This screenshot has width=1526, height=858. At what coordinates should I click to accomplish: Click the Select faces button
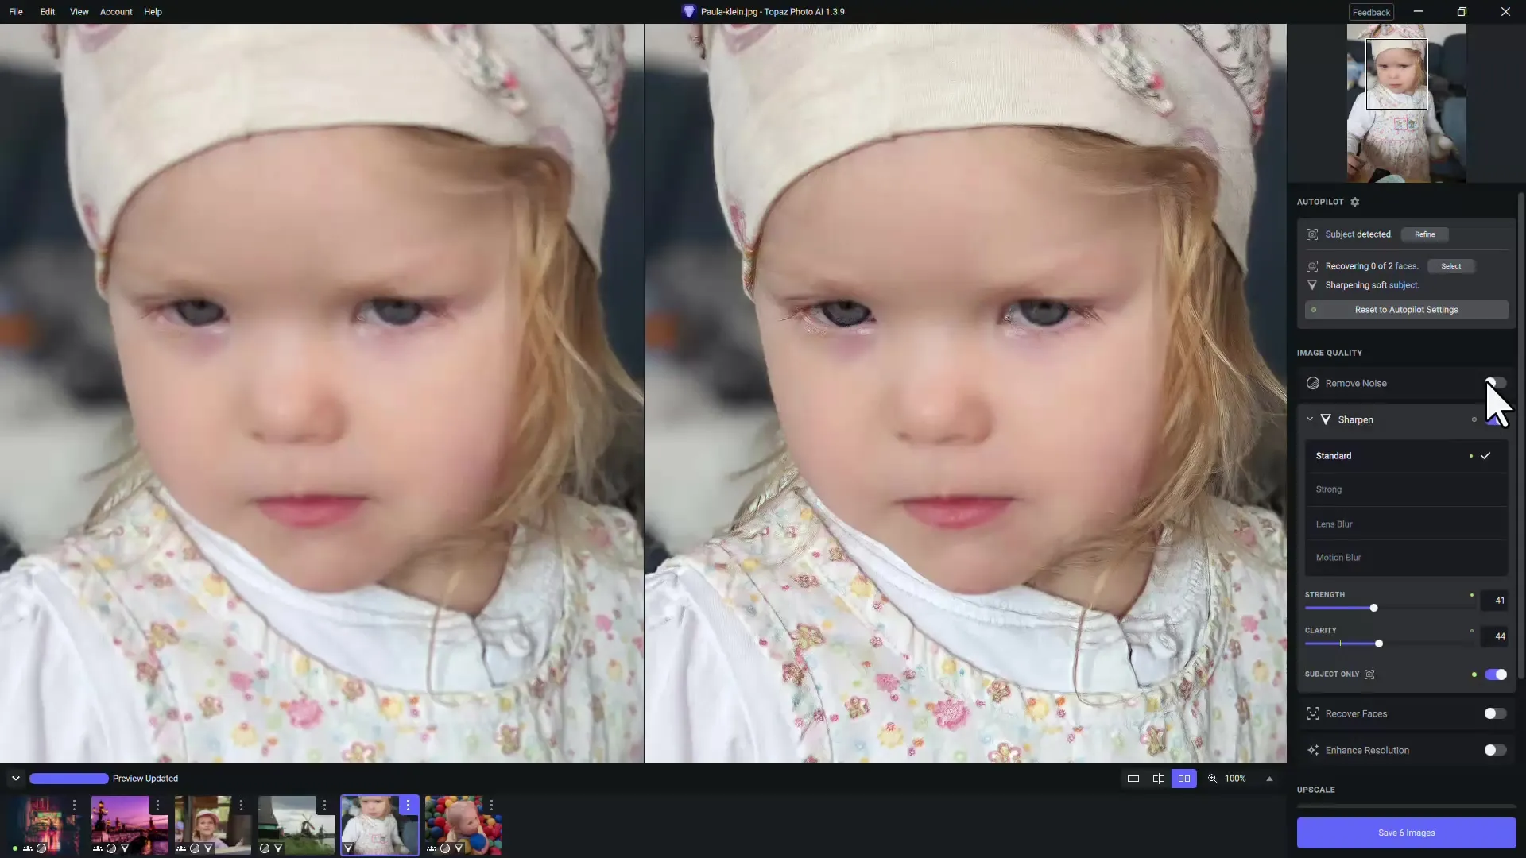1451,265
